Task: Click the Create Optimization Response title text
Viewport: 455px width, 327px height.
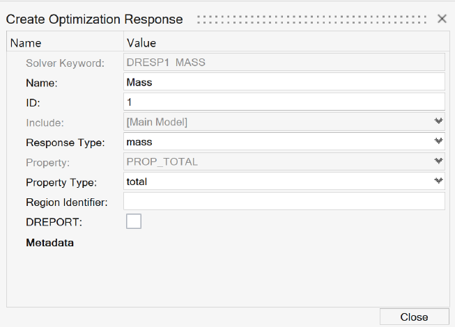Action: click(x=95, y=19)
